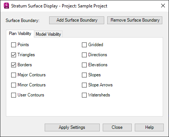The image size is (169, 137).
Task: Turn on the Watersheds checkbox
Action: 84,95
